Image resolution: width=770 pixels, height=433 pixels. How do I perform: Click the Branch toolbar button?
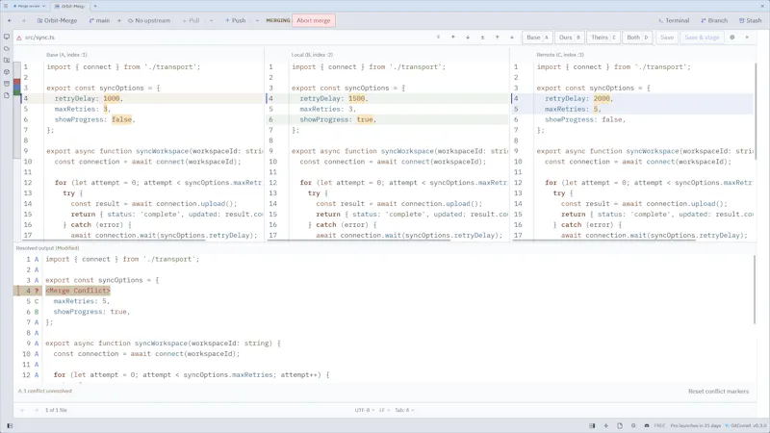pyautogui.click(x=714, y=20)
